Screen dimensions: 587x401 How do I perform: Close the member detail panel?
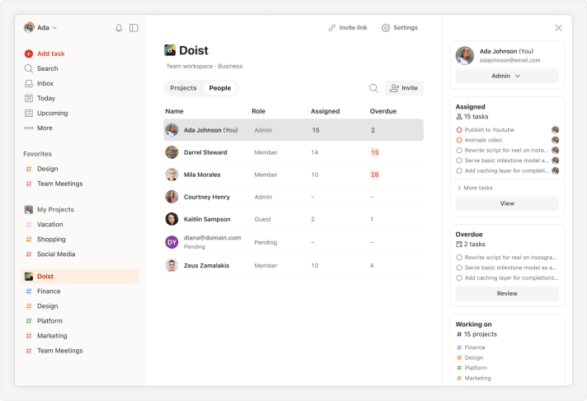[558, 28]
